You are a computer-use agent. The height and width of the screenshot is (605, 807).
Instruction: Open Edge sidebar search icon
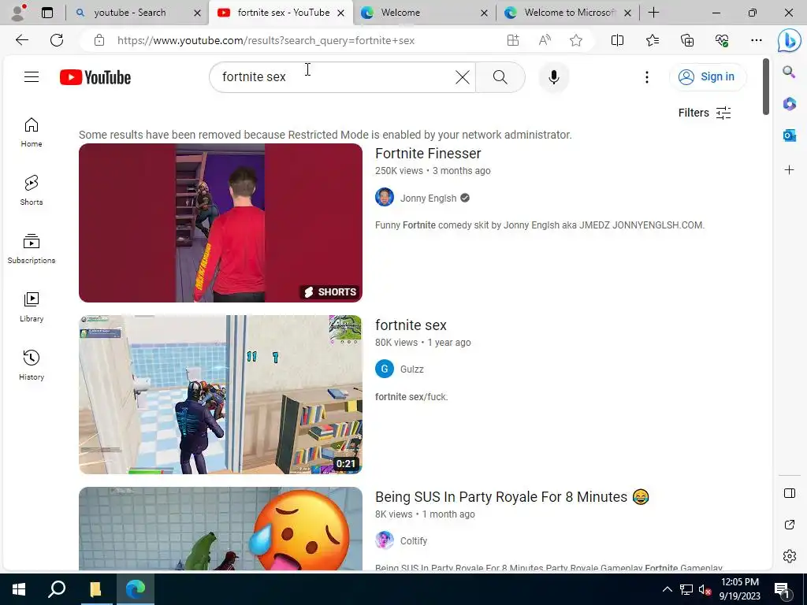coord(789,72)
